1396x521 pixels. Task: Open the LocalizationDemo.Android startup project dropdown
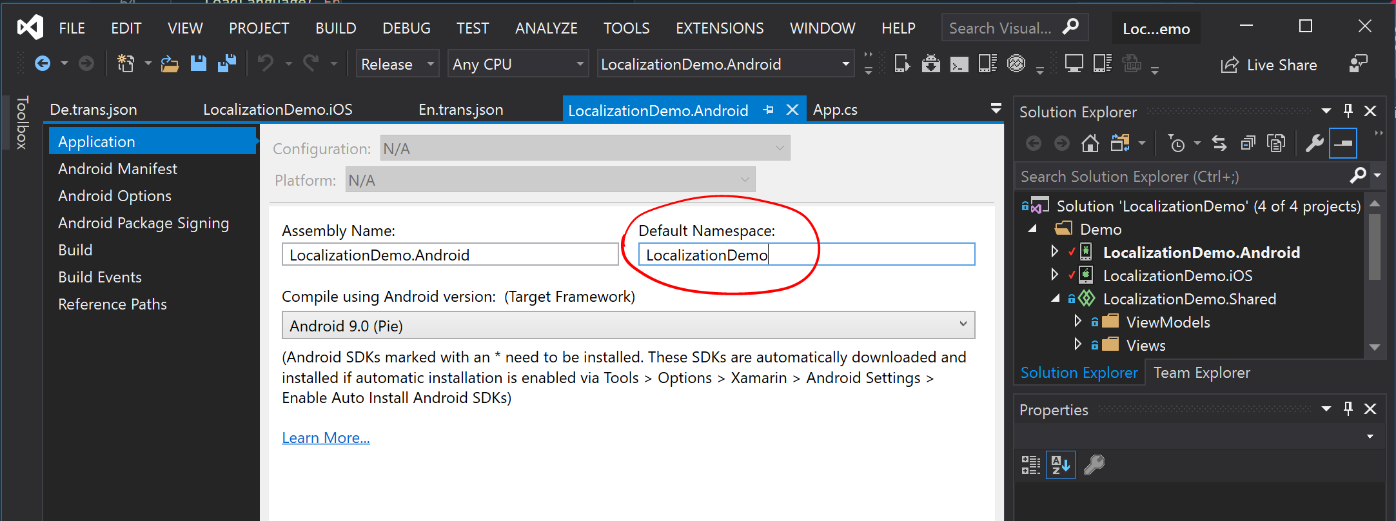point(725,64)
